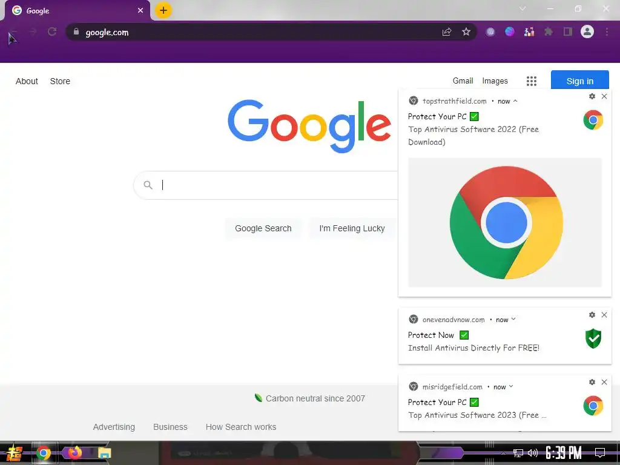Screen dimensions: 620x465
Task: Click the Google logo
Action: click(309, 126)
